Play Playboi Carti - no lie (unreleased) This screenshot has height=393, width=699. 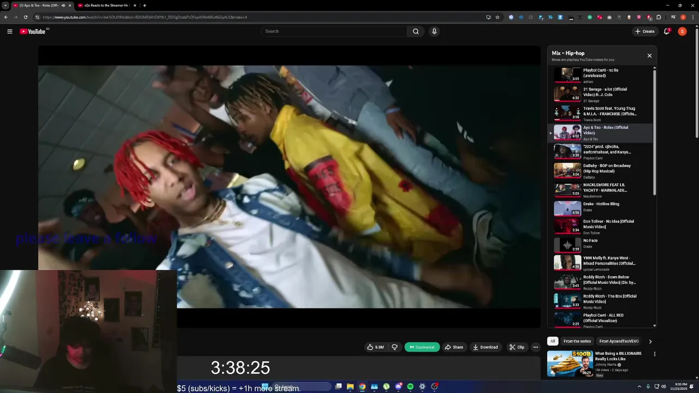[x=600, y=75]
